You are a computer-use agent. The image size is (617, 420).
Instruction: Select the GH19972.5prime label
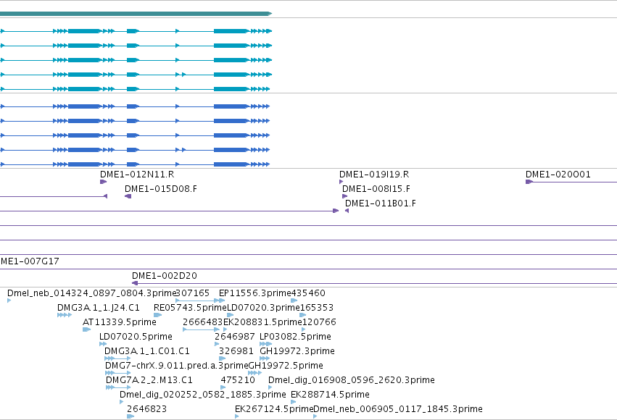pyautogui.click(x=286, y=366)
